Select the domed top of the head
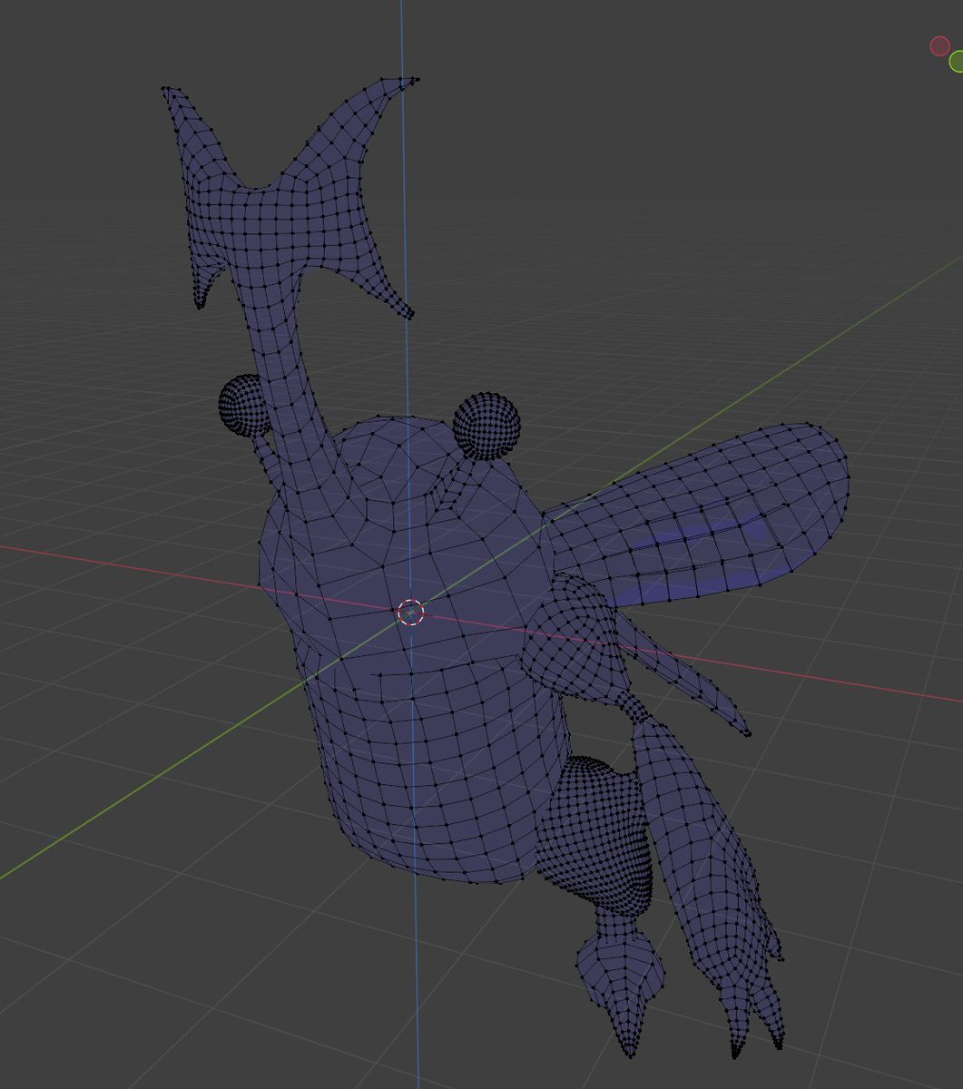This screenshot has width=963, height=1089. (399, 463)
